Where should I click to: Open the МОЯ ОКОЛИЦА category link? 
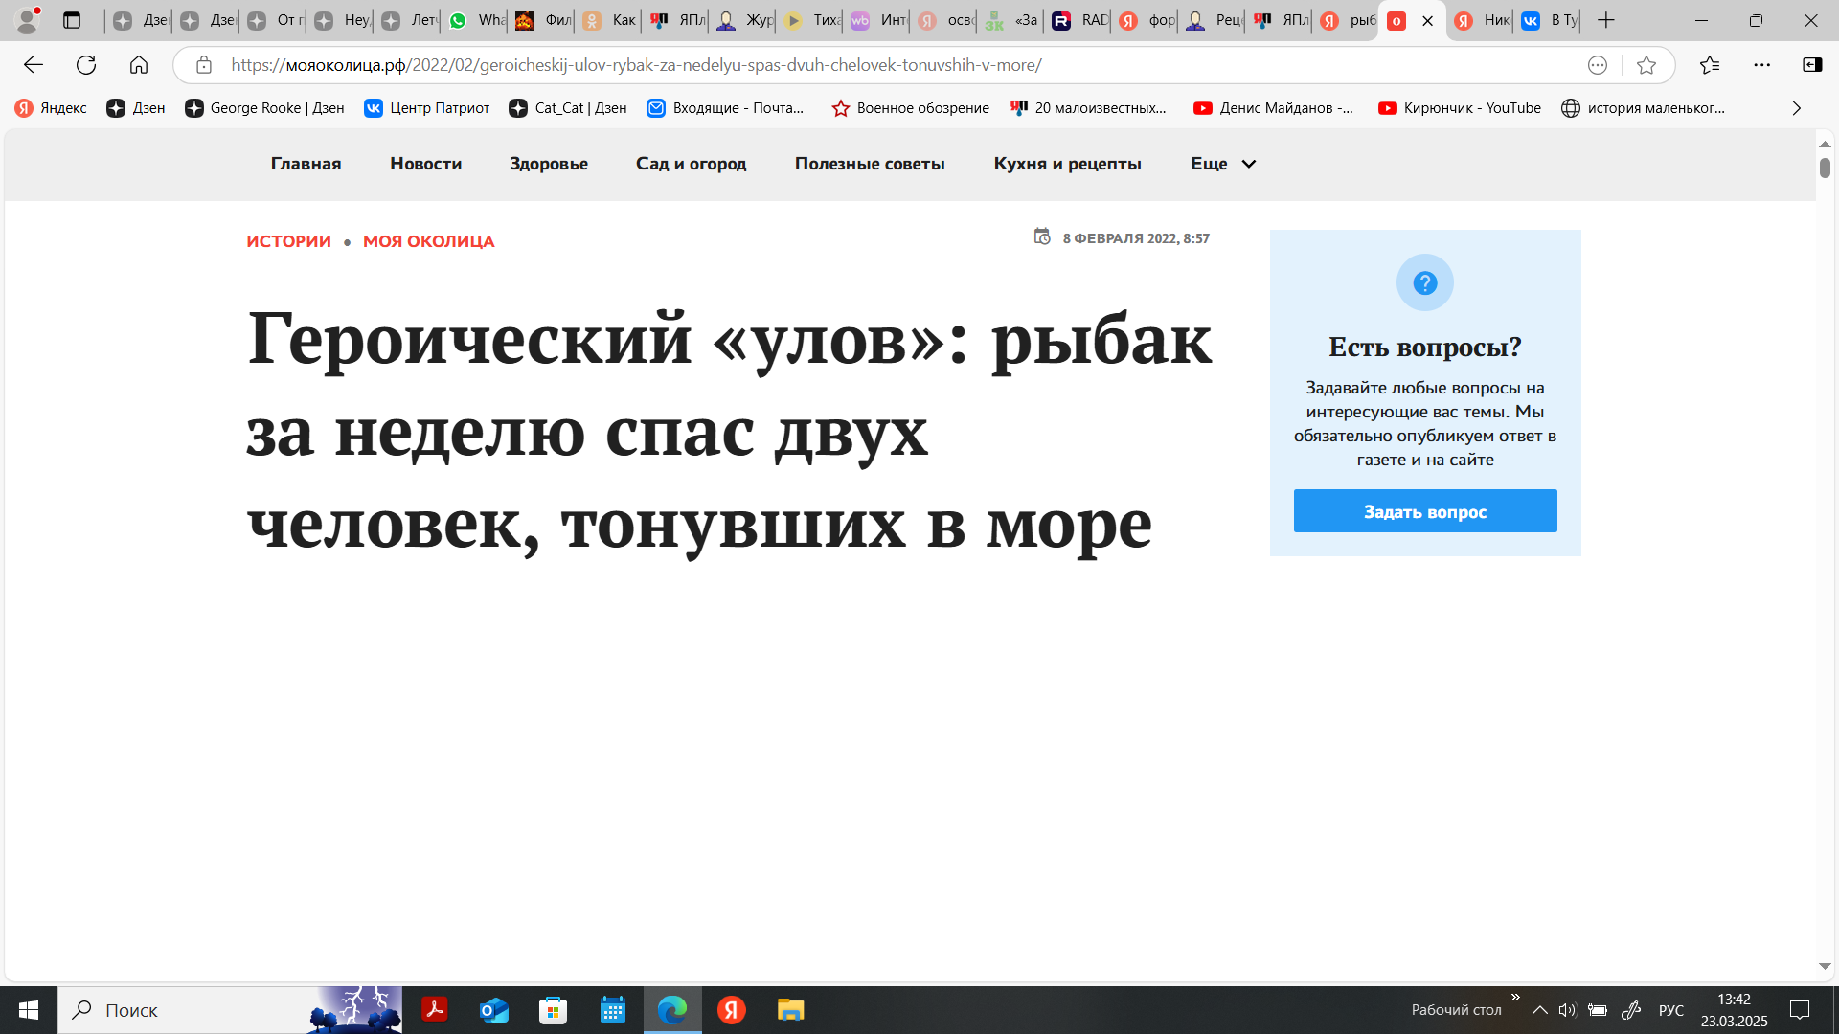429,241
